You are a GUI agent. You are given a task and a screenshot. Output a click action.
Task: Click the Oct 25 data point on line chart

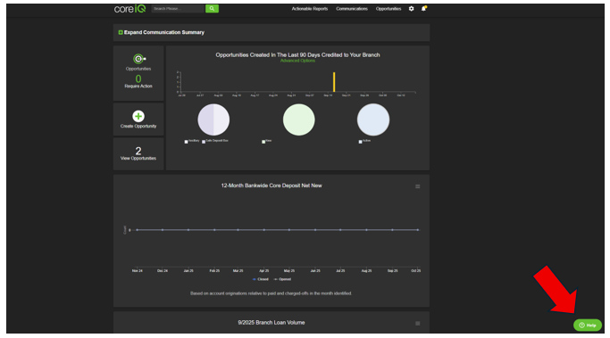click(x=418, y=230)
